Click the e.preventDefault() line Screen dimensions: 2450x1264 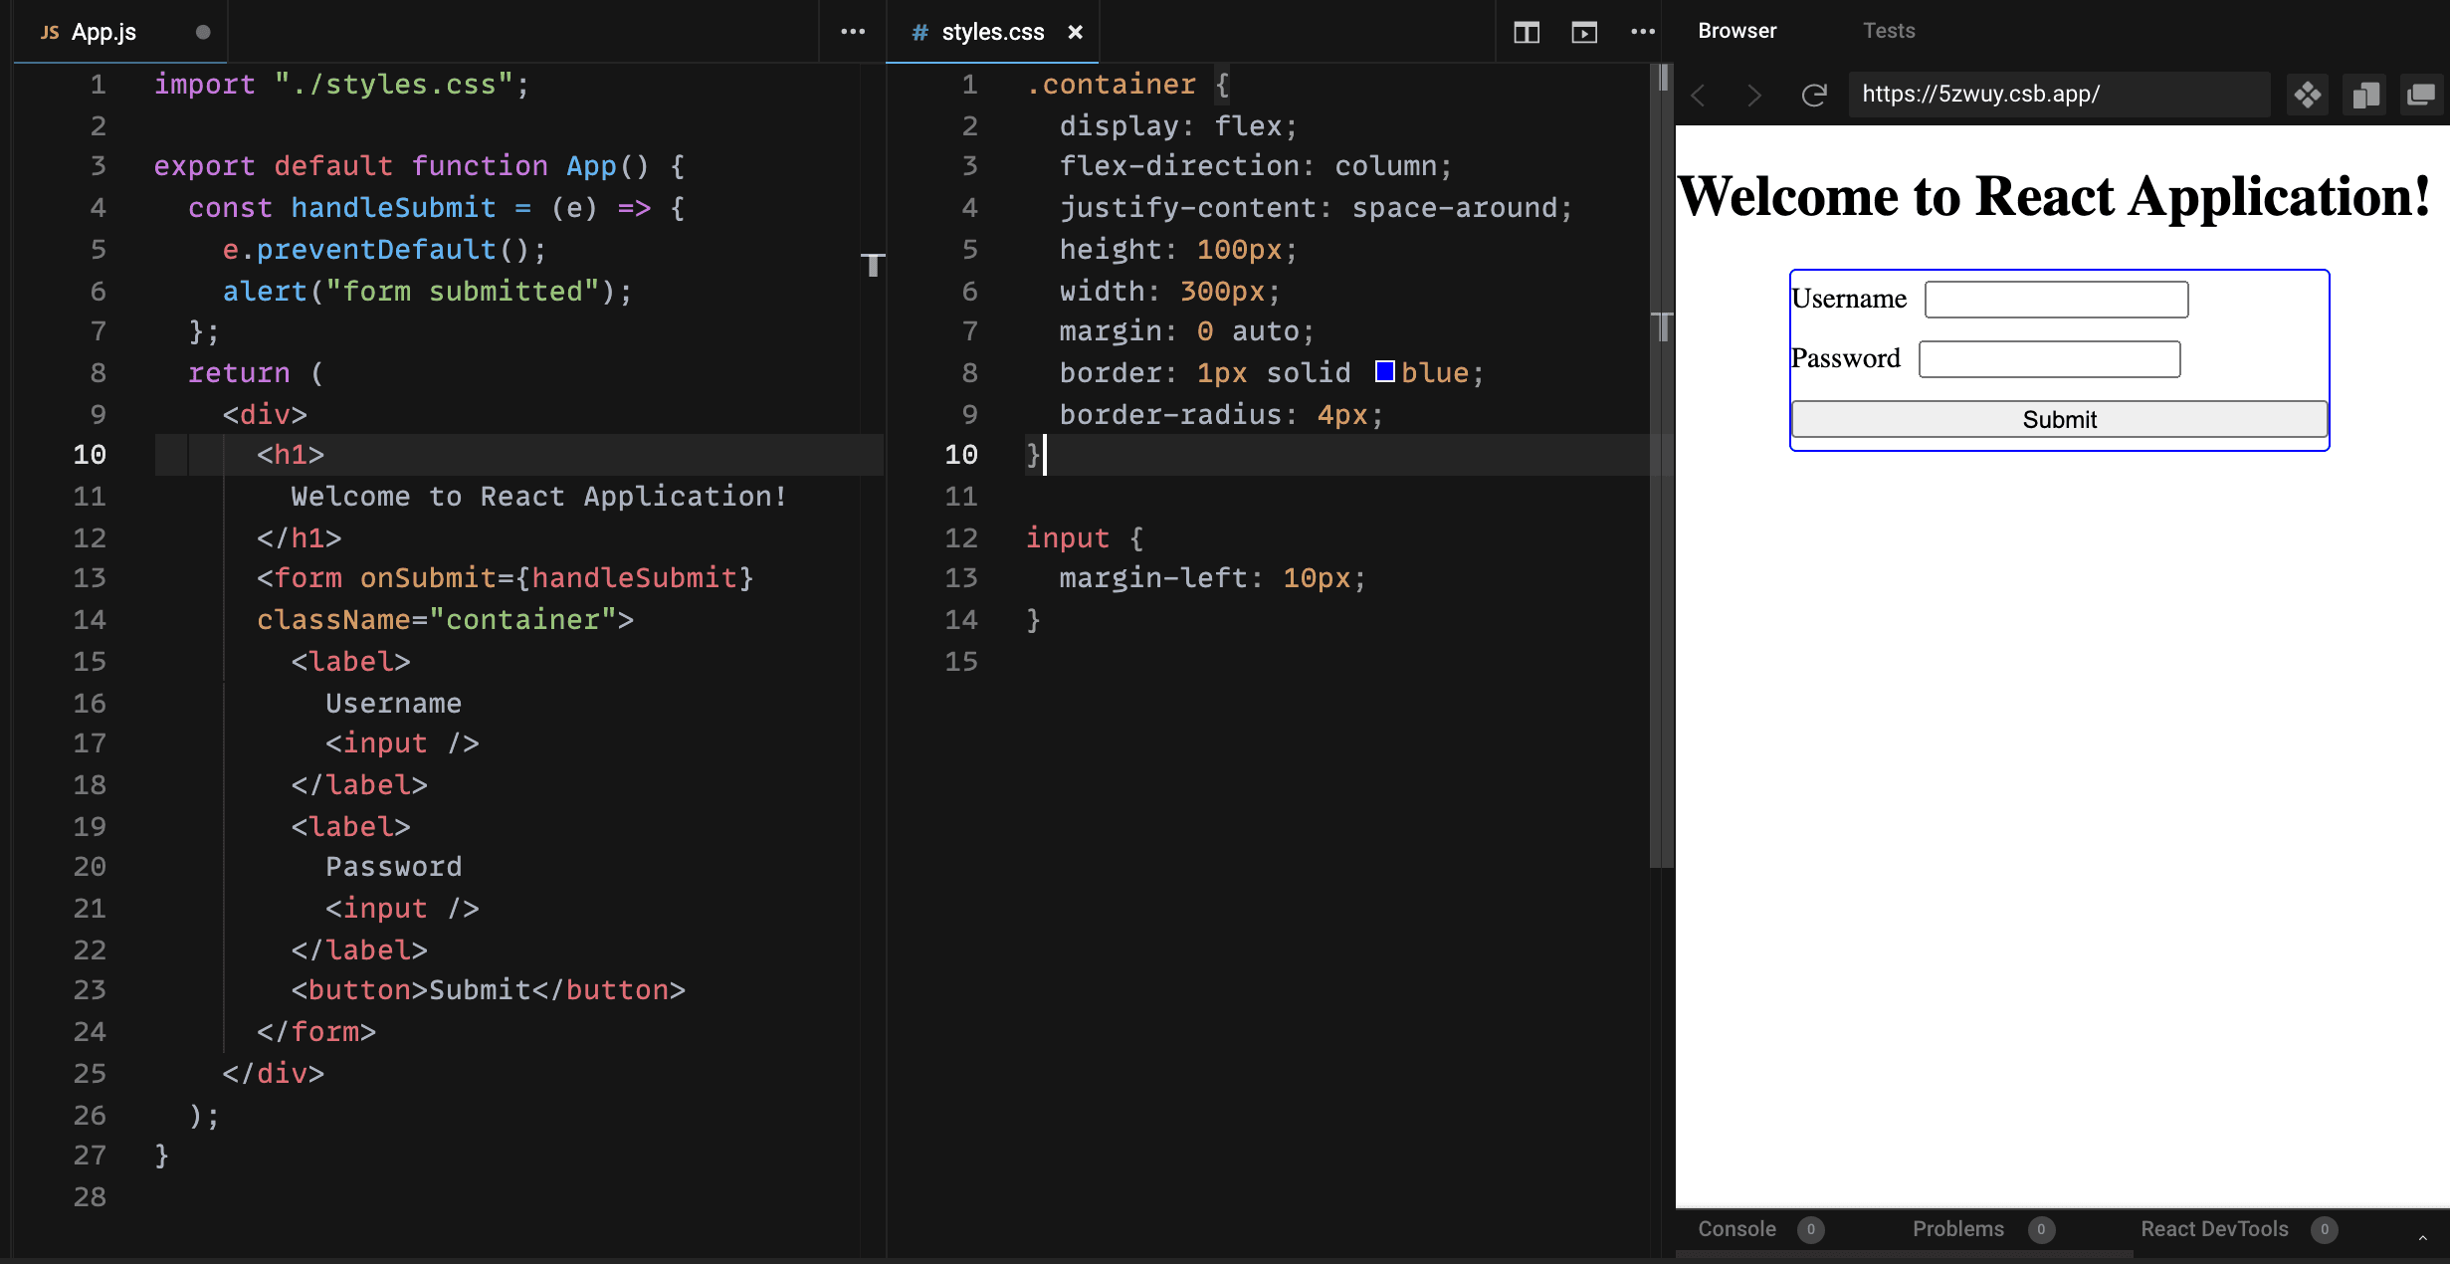click(x=384, y=250)
